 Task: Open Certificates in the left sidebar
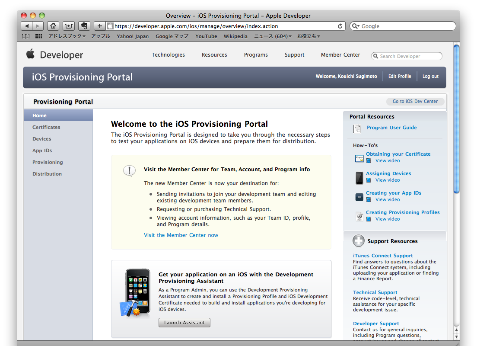46,127
